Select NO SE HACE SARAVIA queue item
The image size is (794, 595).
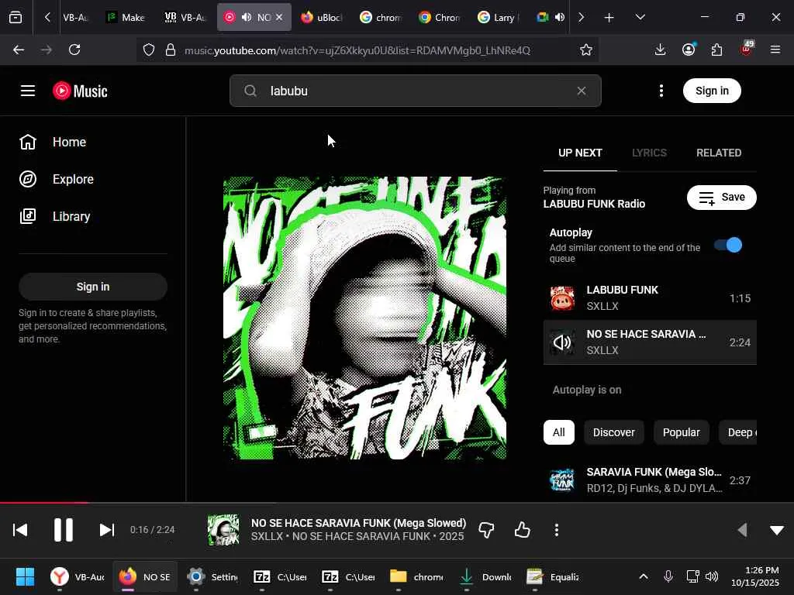click(x=650, y=342)
